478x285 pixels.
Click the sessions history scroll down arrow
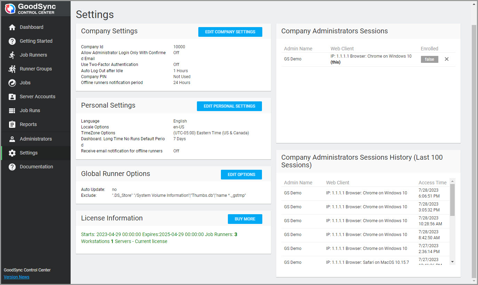click(452, 262)
